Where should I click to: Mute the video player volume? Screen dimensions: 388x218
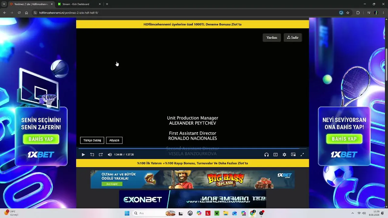click(x=110, y=155)
